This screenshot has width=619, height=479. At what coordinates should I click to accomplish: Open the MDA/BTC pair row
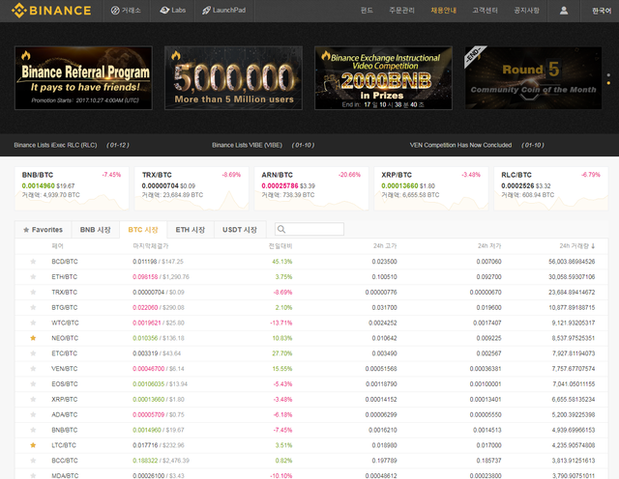[311, 474]
